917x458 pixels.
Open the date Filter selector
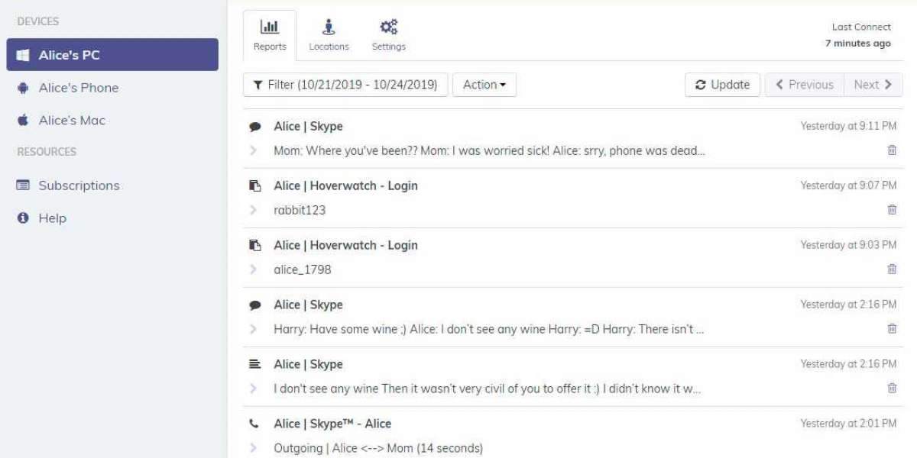tap(345, 85)
